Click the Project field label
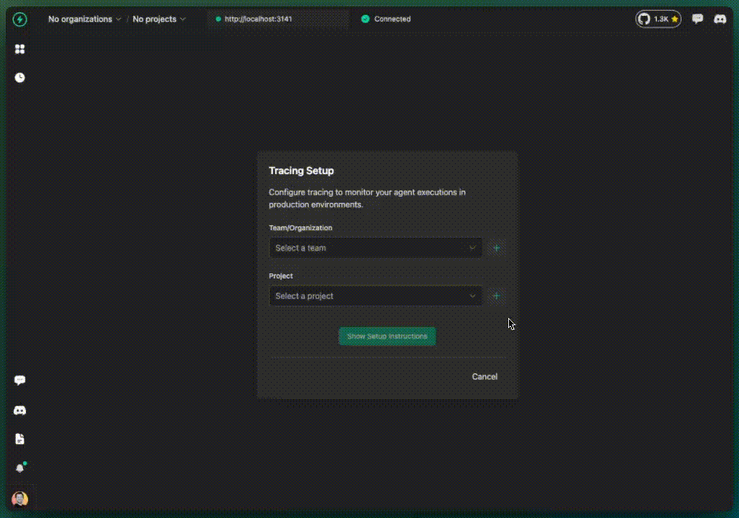The height and width of the screenshot is (518, 739). pyautogui.click(x=281, y=276)
